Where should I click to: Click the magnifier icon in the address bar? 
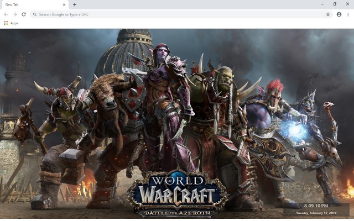click(35, 14)
